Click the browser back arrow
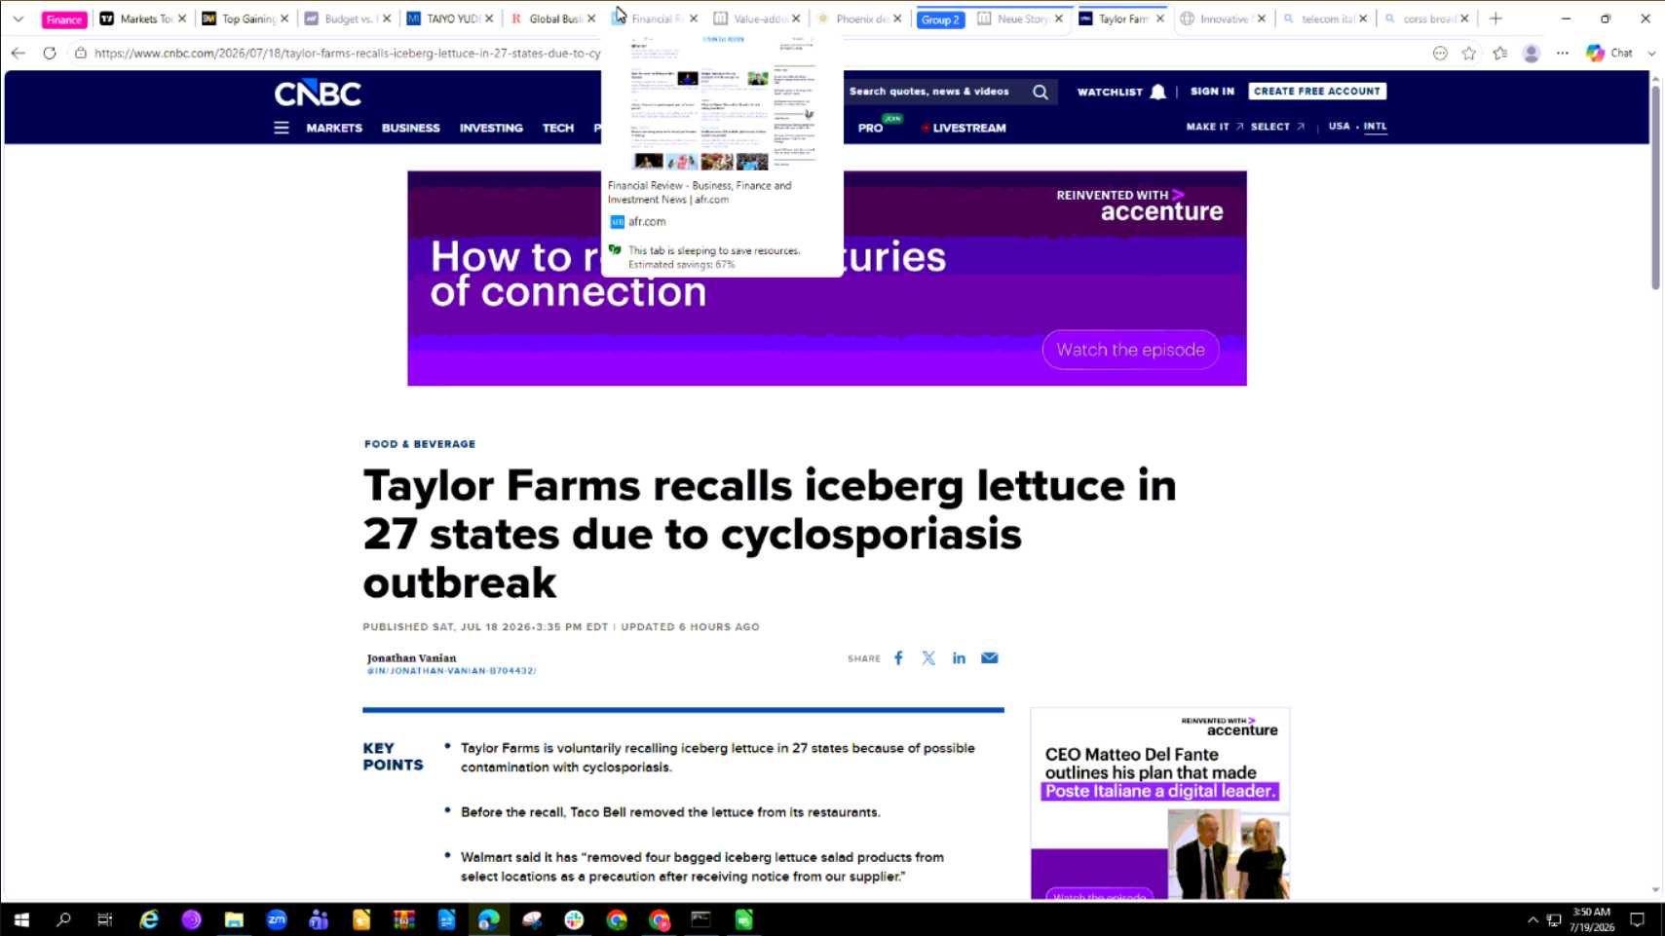The width and height of the screenshot is (1665, 936). pyautogui.click(x=19, y=53)
